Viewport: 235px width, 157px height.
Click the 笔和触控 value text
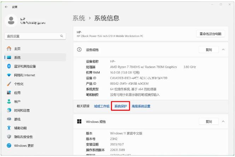135,95
